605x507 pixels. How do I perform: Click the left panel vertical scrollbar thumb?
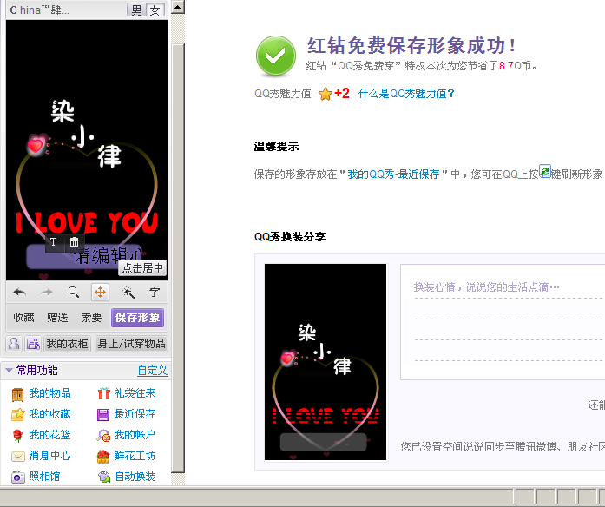[x=178, y=258]
